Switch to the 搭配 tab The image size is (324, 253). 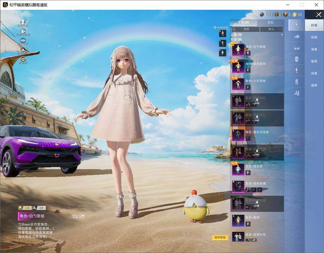coord(270,22)
